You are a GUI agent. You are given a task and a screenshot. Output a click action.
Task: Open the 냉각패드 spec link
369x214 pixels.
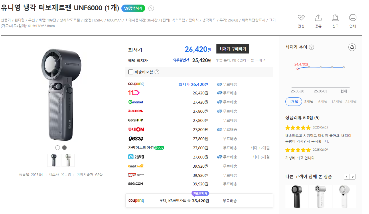(209, 20)
